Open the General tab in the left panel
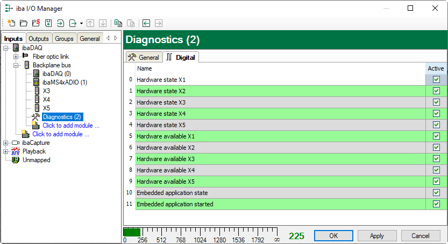This screenshot has width=448, height=244. pos(90,39)
